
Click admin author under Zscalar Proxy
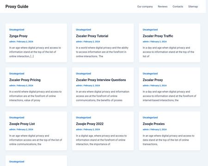pos(146,85)
